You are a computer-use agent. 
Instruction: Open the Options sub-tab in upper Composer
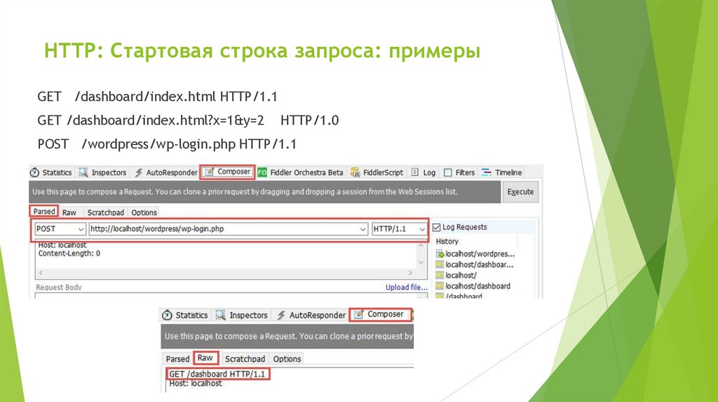coord(144,212)
